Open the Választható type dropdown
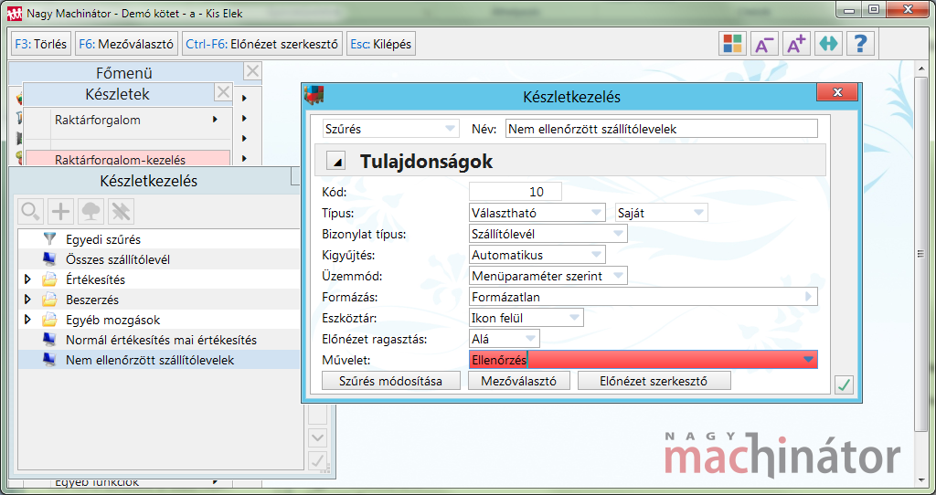936x495 pixels. (537, 212)
